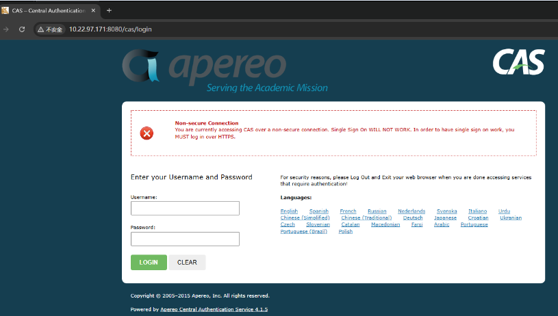Click the browser forward arrow
Viewport: 558px width, 316px height.
point(5,29)
